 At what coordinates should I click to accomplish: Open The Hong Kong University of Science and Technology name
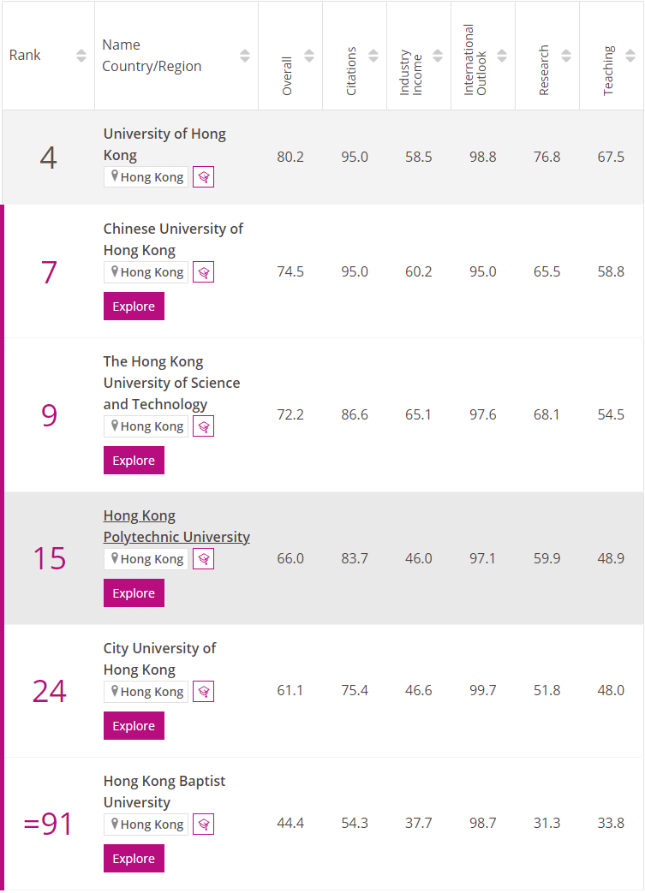coord(171,383)
